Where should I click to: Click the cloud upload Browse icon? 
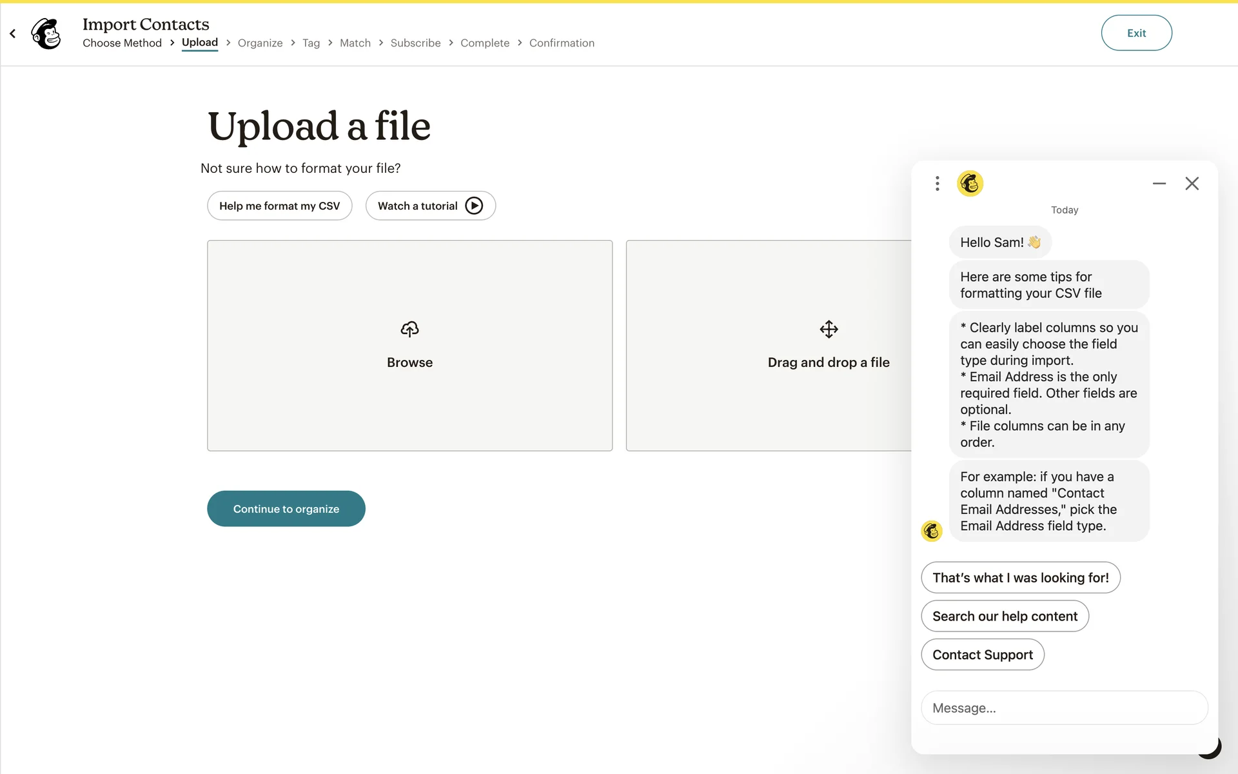(x=409, y=330)
